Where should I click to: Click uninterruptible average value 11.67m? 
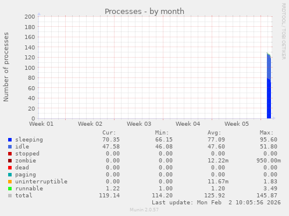tap(218, 182)
